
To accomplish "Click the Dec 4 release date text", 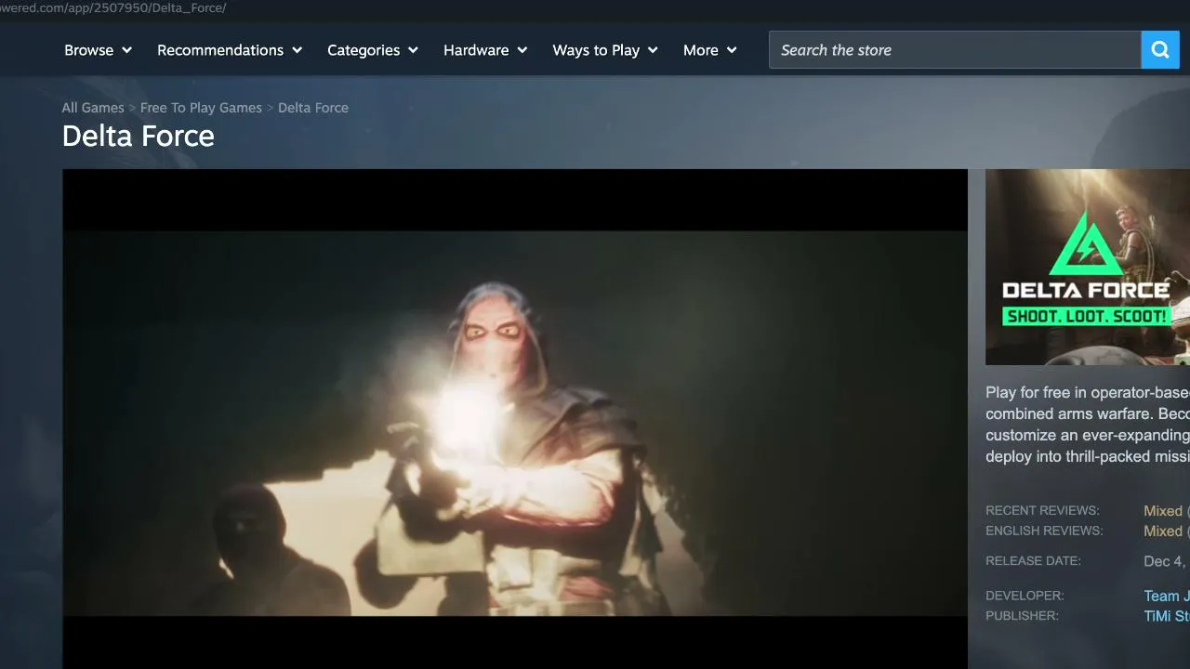I will coord(1166,561).
